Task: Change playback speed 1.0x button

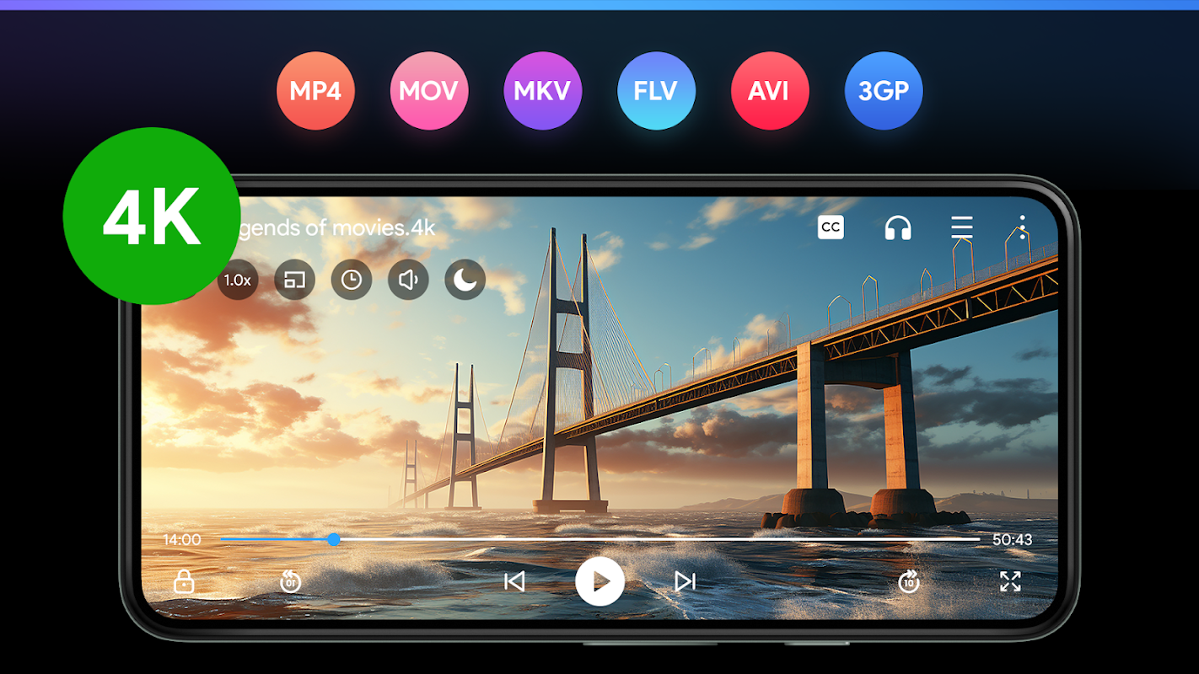Action: click(238, 280)
